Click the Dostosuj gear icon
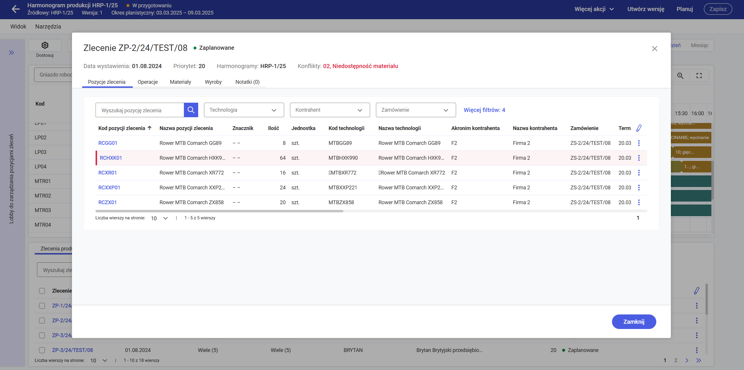The image size is (744, 370). click(x=45, y=45)
